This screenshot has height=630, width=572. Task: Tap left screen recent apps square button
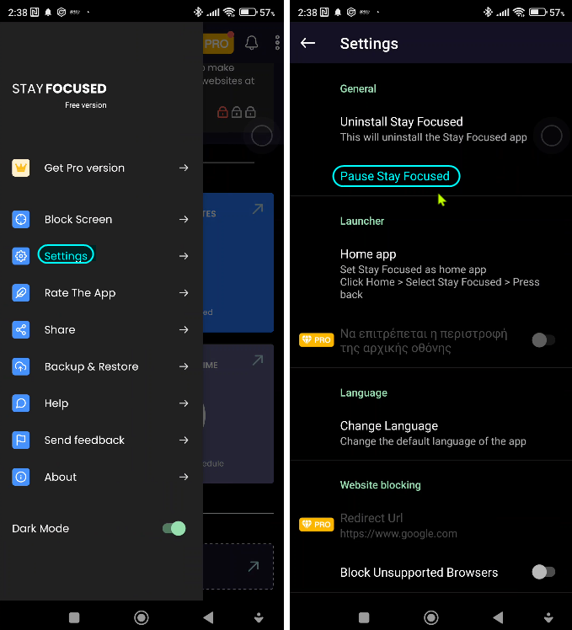click(74, 617)
